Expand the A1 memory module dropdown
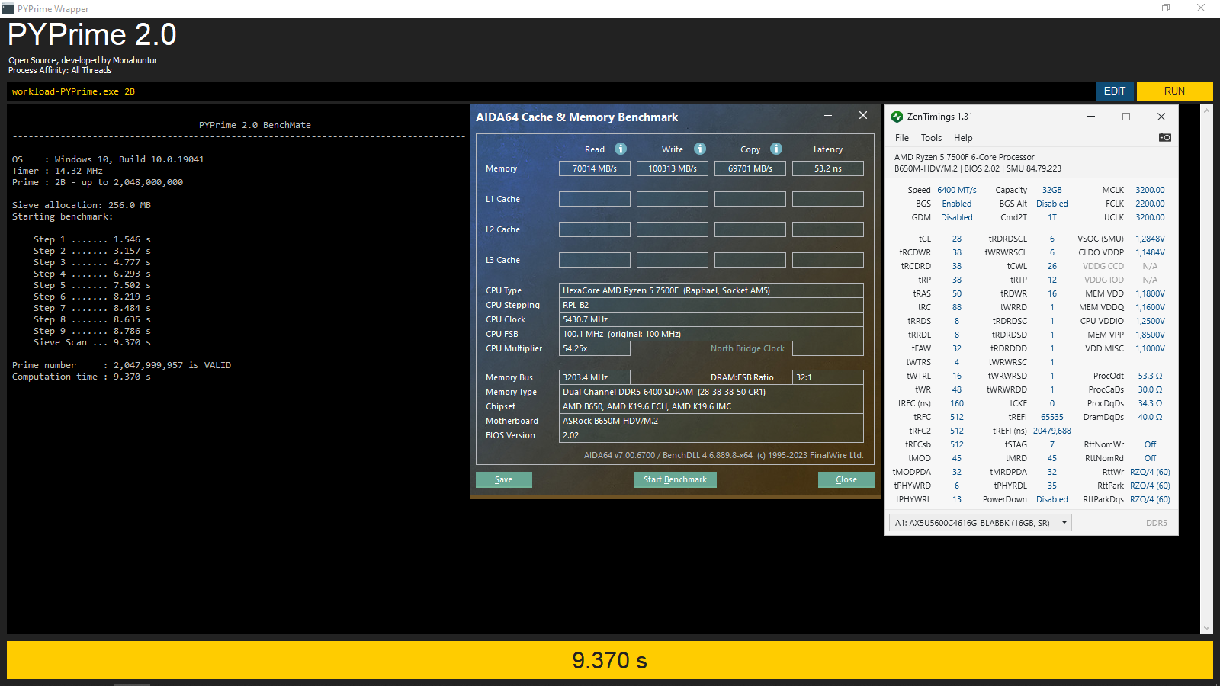 click(x=981, y=523)
